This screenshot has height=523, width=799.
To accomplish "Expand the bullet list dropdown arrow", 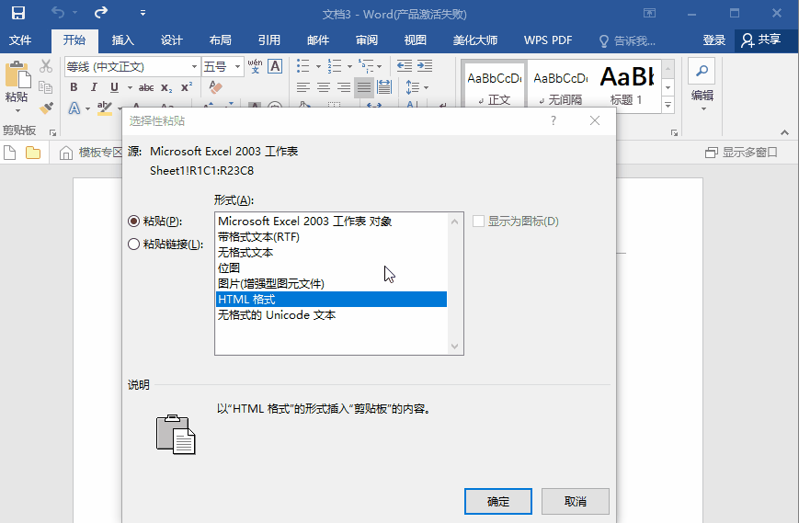I will point(318,66).
